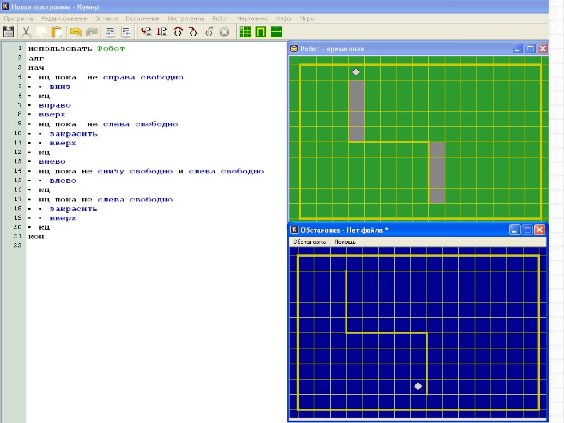This screenshot has width=564, height=423.
Task: Click the command 'влево' on line 15
Action: 63,180
